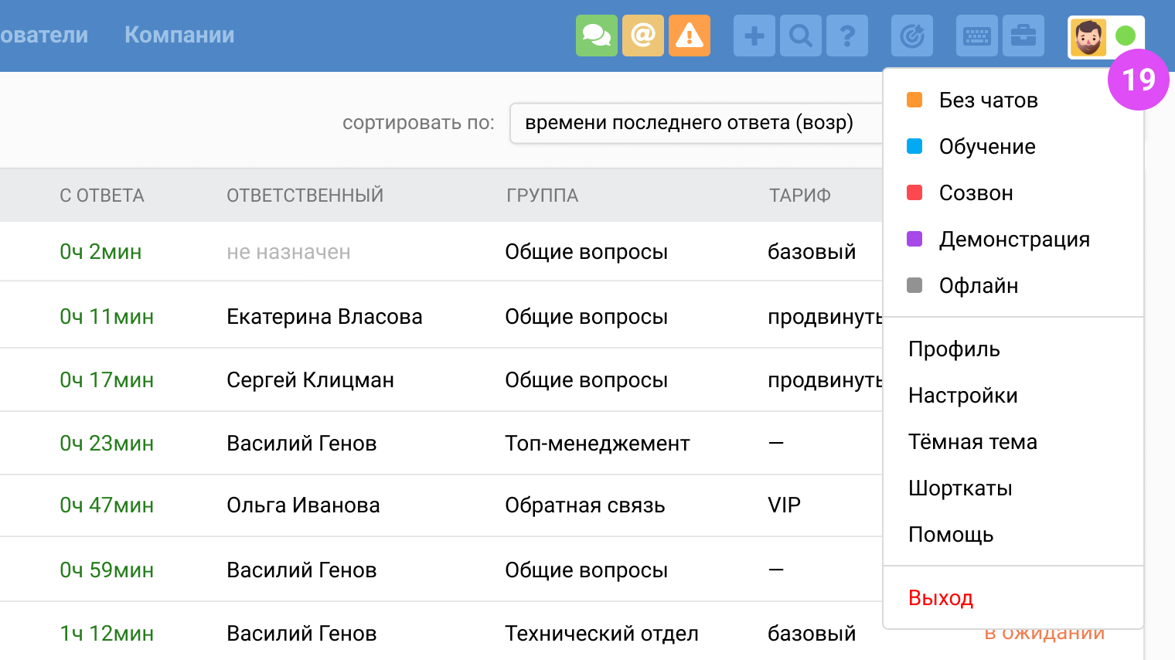Image resolution: width=1175 pixels, height=660 pixels.
Task: Click the @ email mentions icon
Action: 642,36
